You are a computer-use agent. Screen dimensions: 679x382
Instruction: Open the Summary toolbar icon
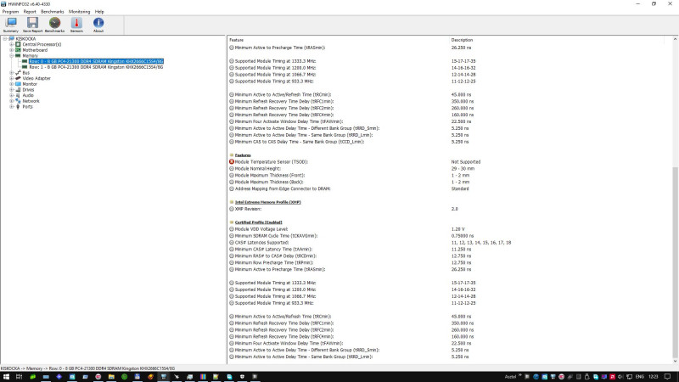11,25
